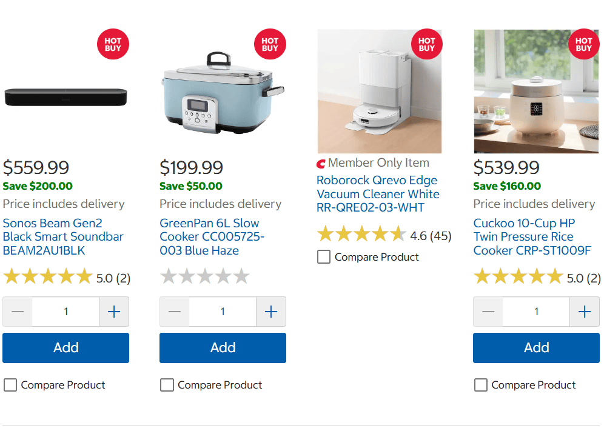604x431 pixels.
Task: Increase quantity for Sonos Beam soundbar
Action: [114, 312]
